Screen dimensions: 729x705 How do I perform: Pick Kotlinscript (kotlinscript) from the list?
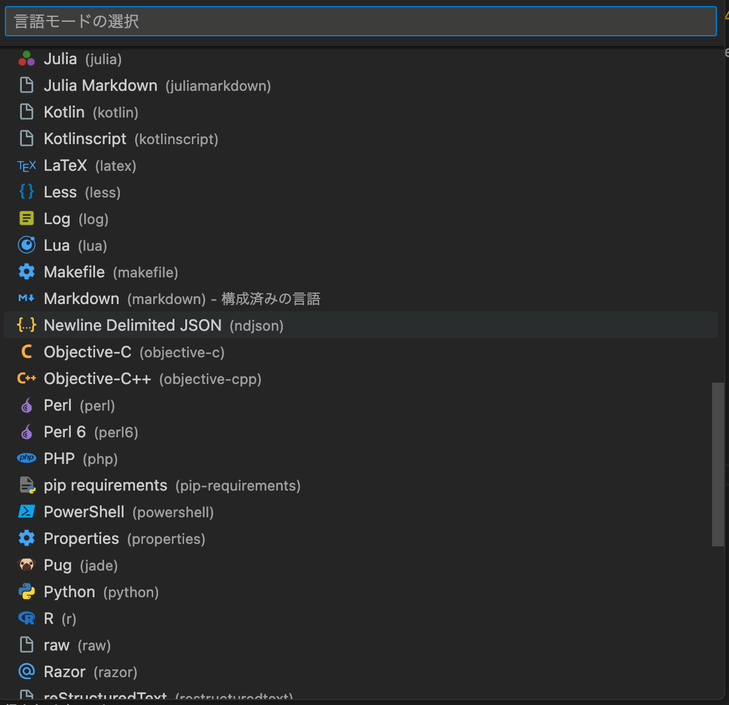361,139
